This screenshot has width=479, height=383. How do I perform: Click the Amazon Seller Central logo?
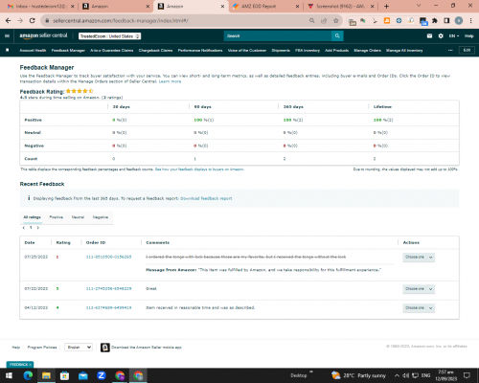click(x=43, y=35)
